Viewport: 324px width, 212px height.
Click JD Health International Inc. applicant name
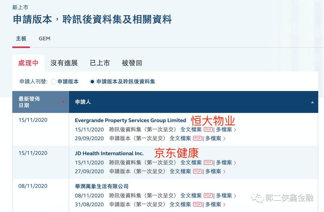click(x=109, y=153)
